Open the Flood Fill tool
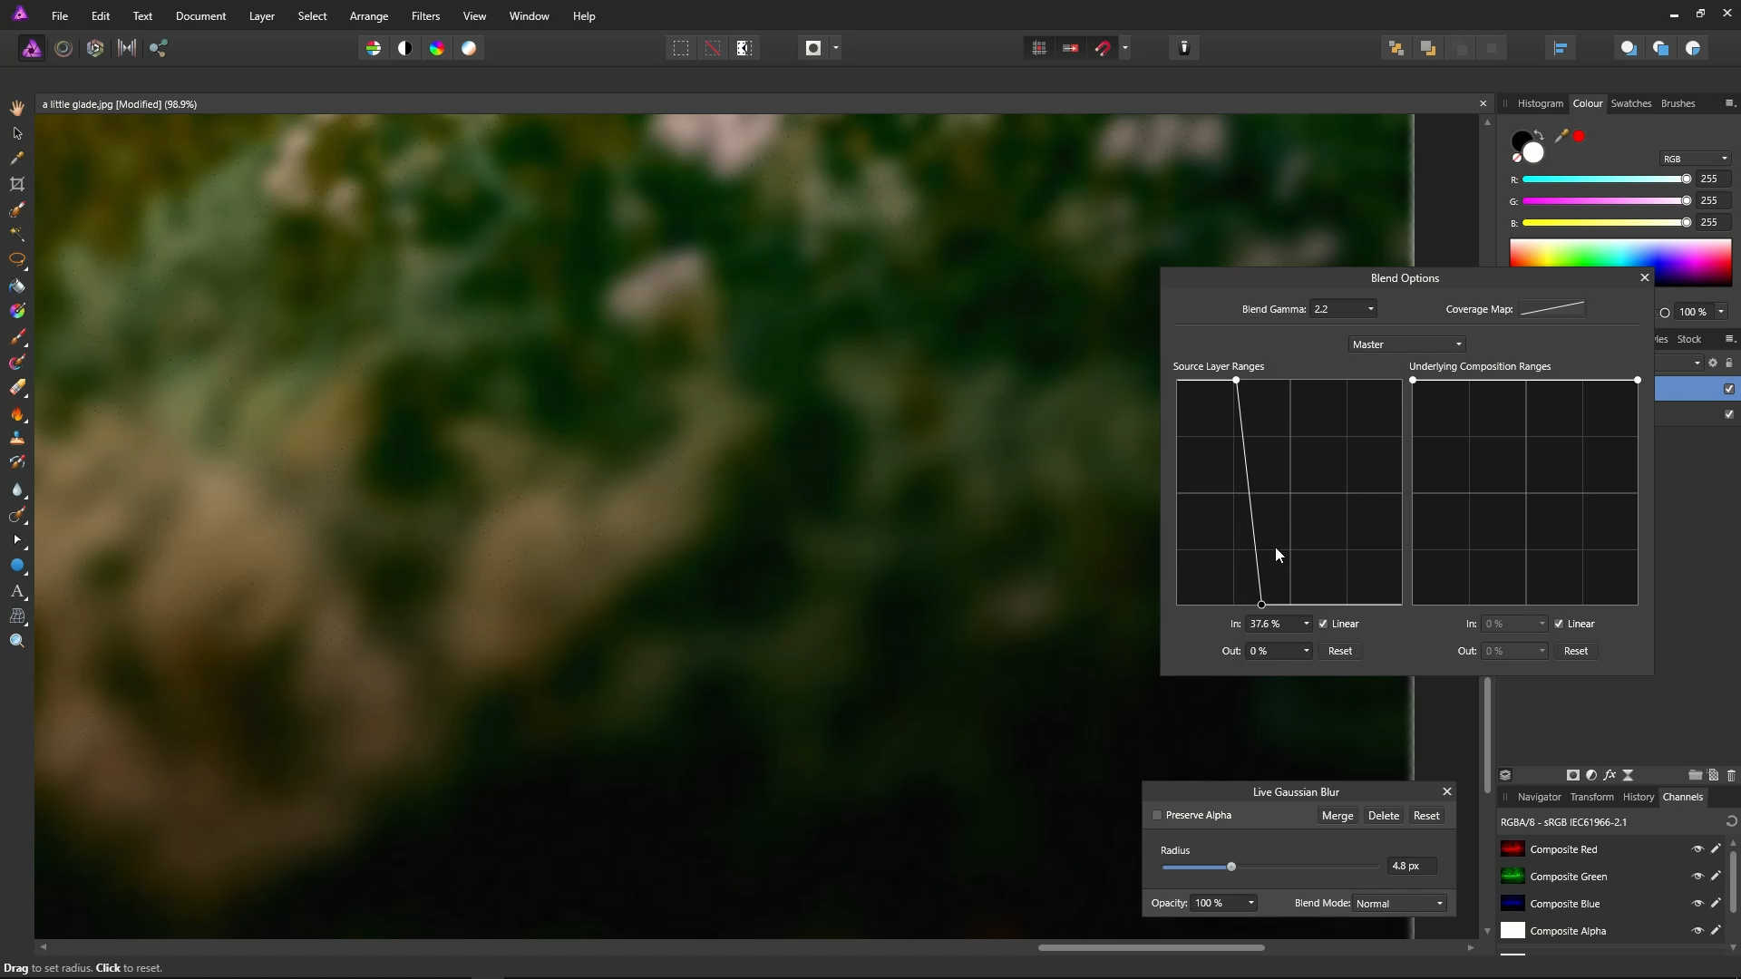Viewport: 1741px width, 979px height. [x=16, y=286]
